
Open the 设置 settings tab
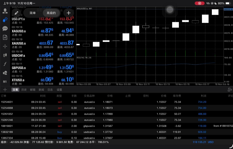(59, 90)
